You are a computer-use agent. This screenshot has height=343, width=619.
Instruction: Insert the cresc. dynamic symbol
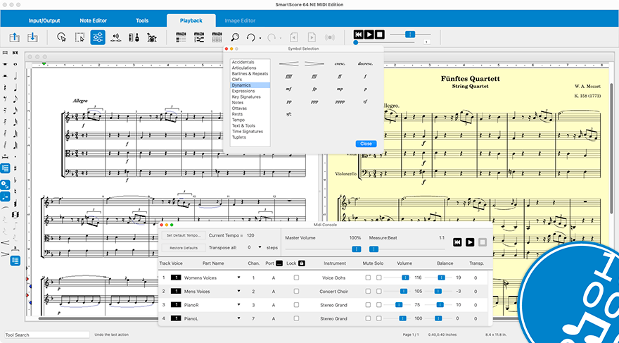coord(340,63)
